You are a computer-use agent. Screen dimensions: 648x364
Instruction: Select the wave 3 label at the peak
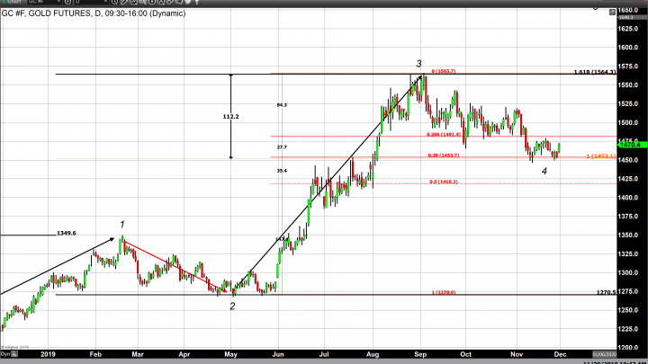coord(418,64)
